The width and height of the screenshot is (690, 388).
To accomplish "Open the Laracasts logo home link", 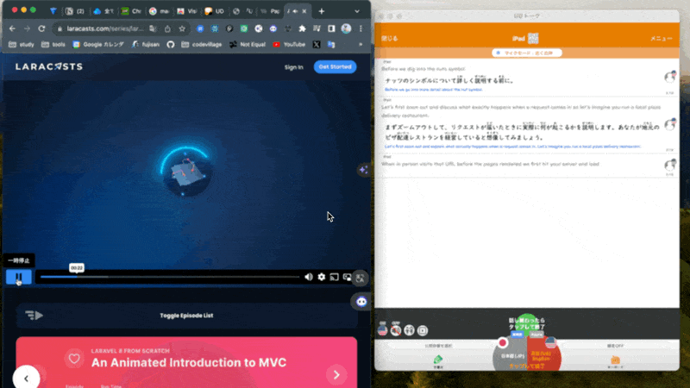I will coord(49,66).
